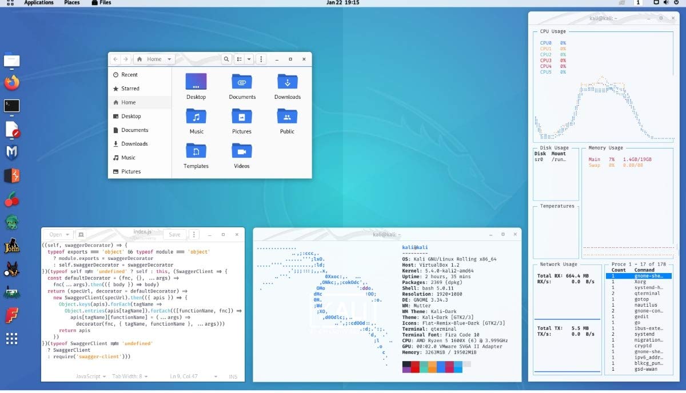Click the Save button in gedit
The height and width of the screenshot is (393, 686).
coord(174,235)
